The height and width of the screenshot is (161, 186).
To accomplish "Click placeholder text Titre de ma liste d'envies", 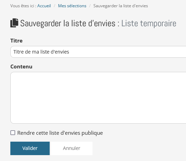I will (41, 52).
